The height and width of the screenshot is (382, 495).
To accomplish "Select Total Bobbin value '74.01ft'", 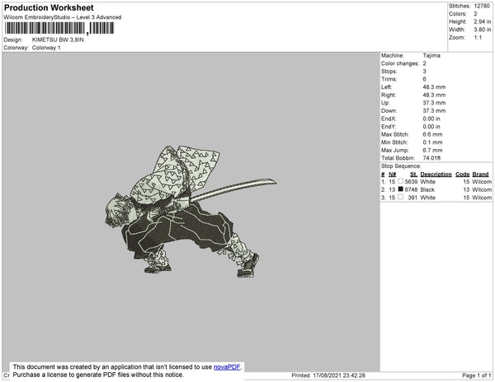I will [x=431, y=158].
